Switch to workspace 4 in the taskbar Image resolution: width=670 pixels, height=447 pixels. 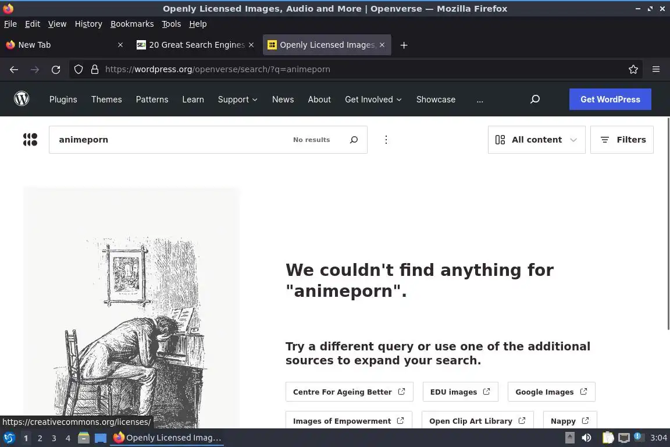coord(68,438)
